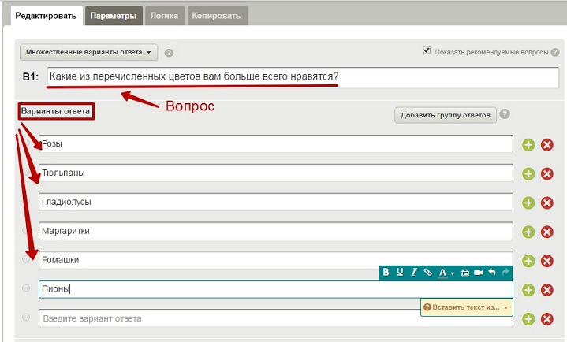Expand the Вставить текст из... dropdown

pos(506,307)
